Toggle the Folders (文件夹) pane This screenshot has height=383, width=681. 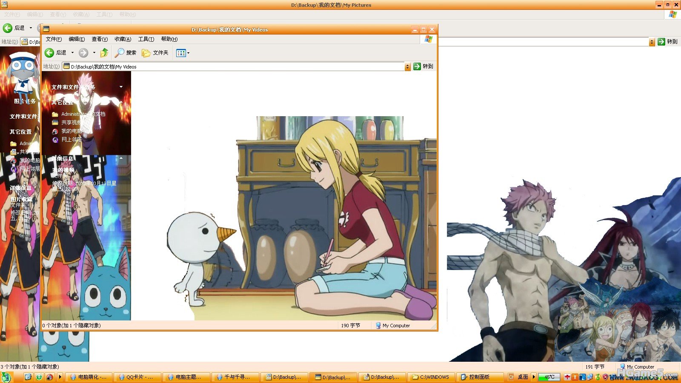155,53
